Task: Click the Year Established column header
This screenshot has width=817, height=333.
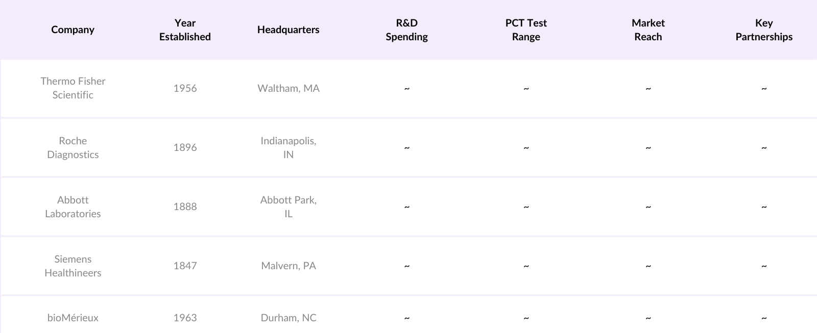Action: (185, 30)
